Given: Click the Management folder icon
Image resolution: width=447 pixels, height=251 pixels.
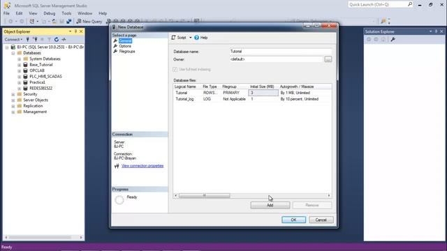Looking at the screenshot, I should click(x=20, y=112).
